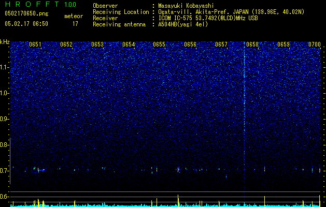Click the 0.9 kHz axis label
The width and height of the screenshot is (326, 207).
point(4,119)
